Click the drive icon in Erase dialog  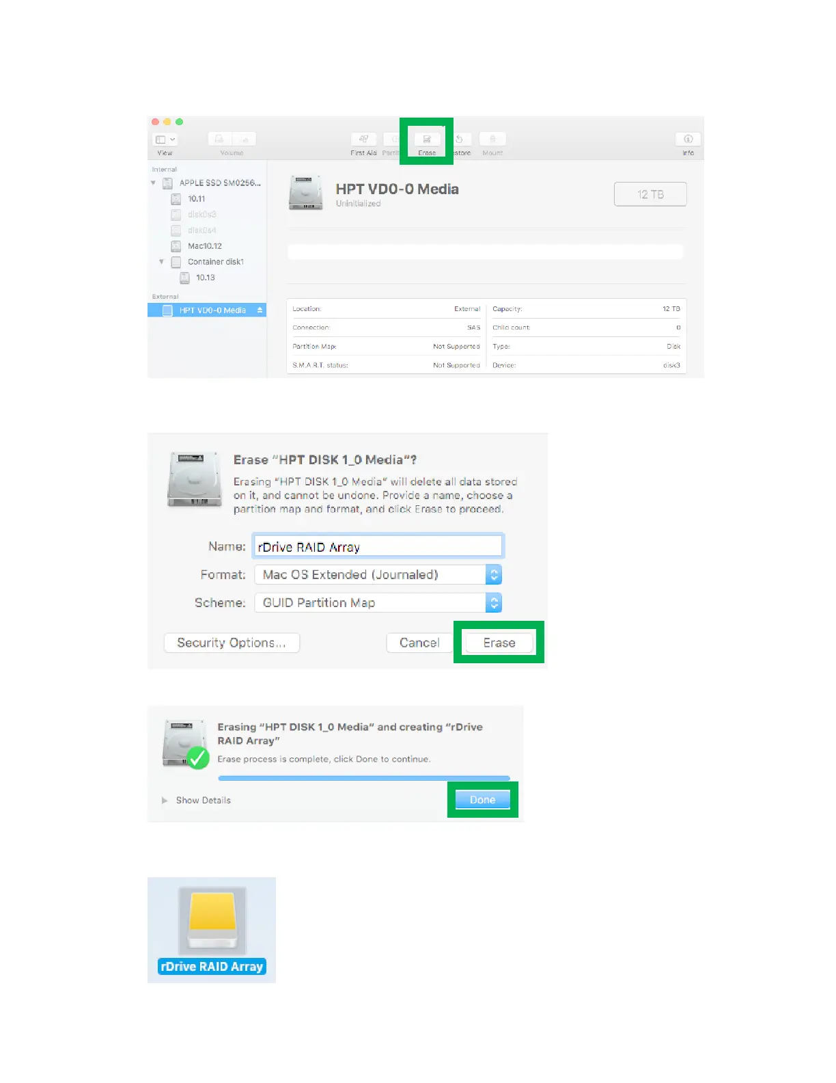pyautogui.click(x=195, y=479)
